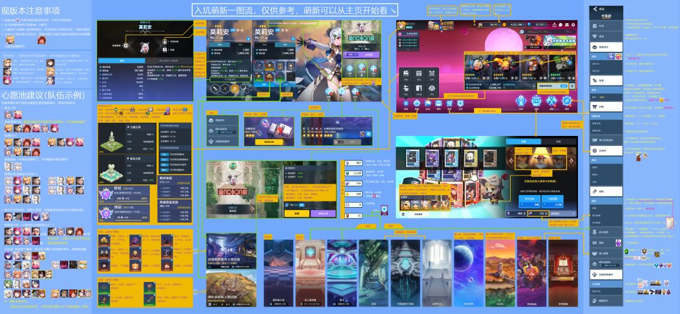Screen dimensions: 680x314
Task: Open gear icon on the attribute team card
Action: 368,133
